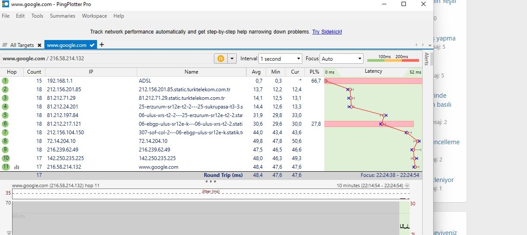527x235 pixels.
Task: Open the Tools menu
Action: pos(37,16)
